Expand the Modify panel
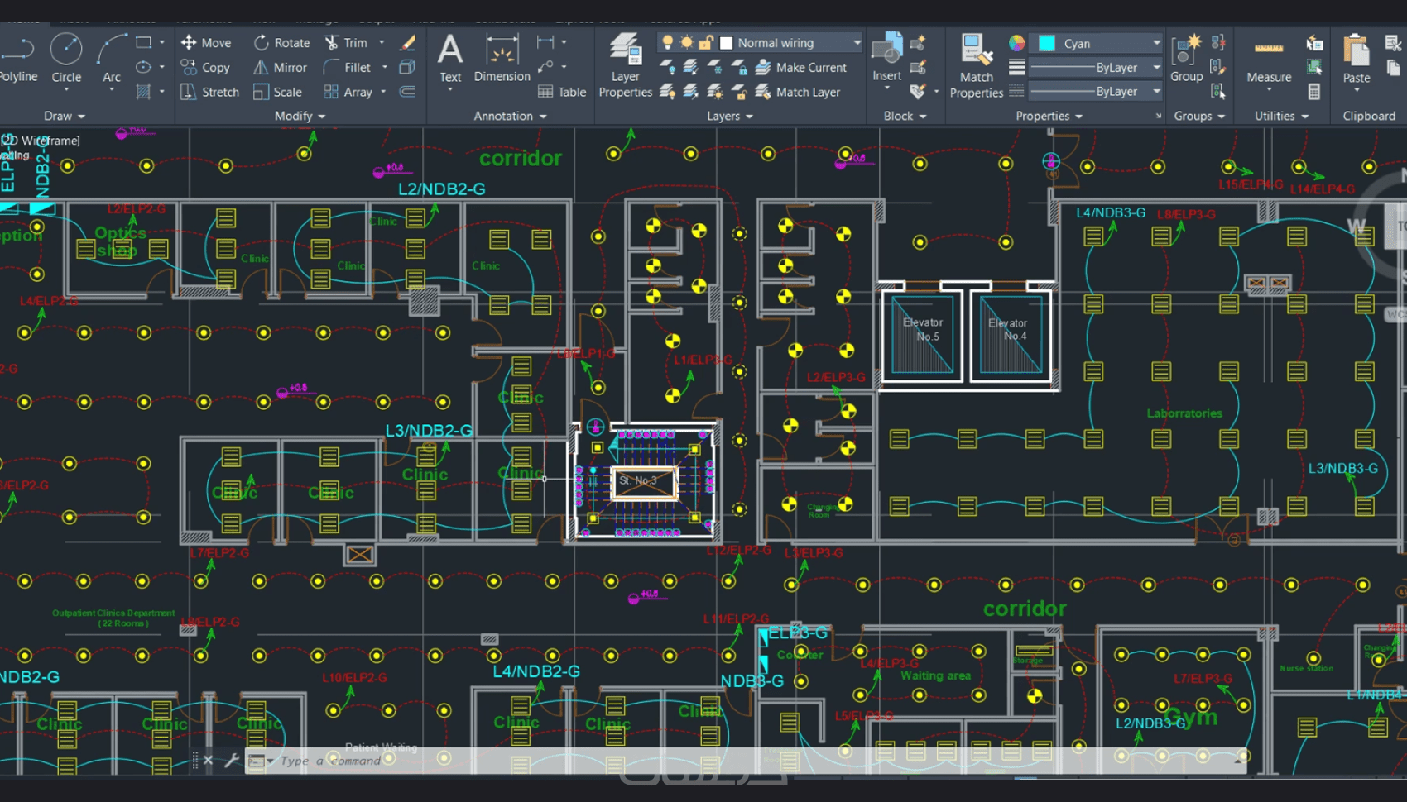The width and height of the screenshot is (1407, 802). click(x=300, y=117)
